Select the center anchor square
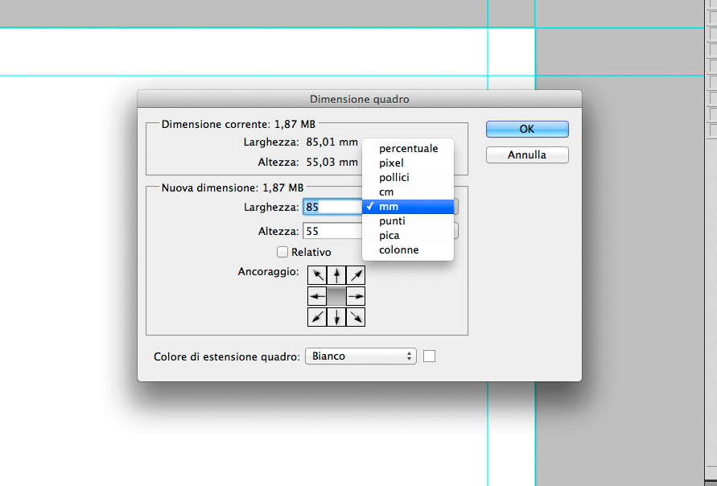The height and width of the screenshot is (486, 717). tap(336, 296)
